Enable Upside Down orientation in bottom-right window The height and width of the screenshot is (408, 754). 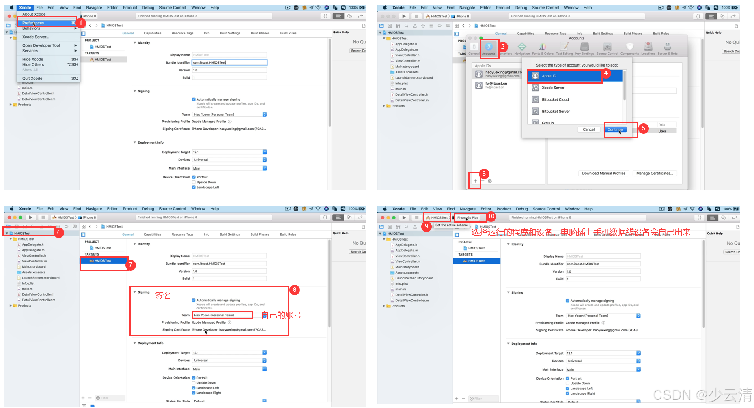(x=567, y=383)
